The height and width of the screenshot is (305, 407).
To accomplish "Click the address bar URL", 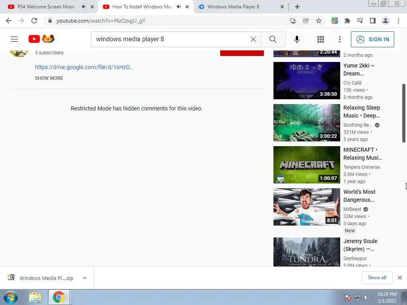I will (x=101, y=21).
